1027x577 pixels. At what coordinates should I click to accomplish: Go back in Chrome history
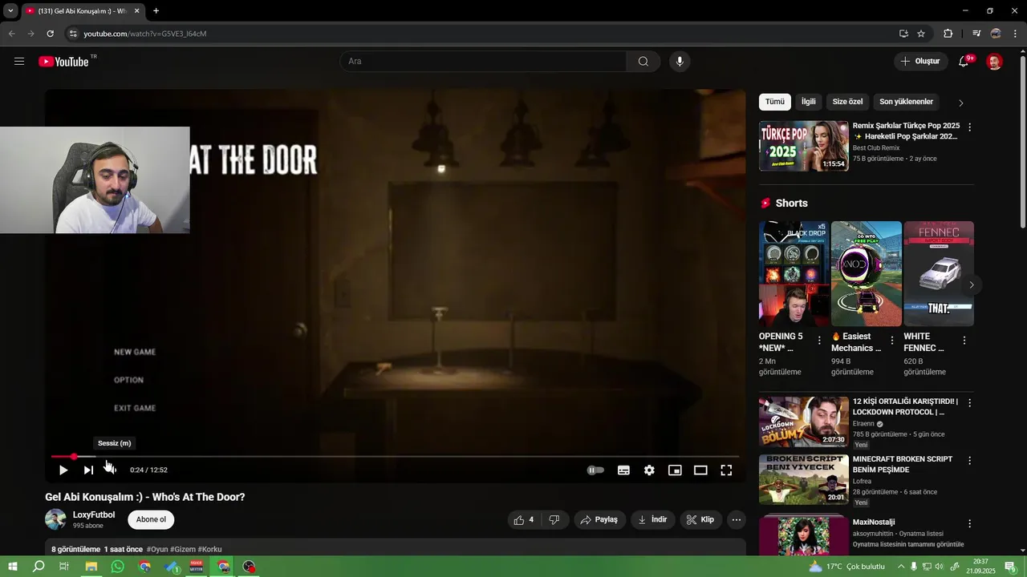[x=11, y=34]
